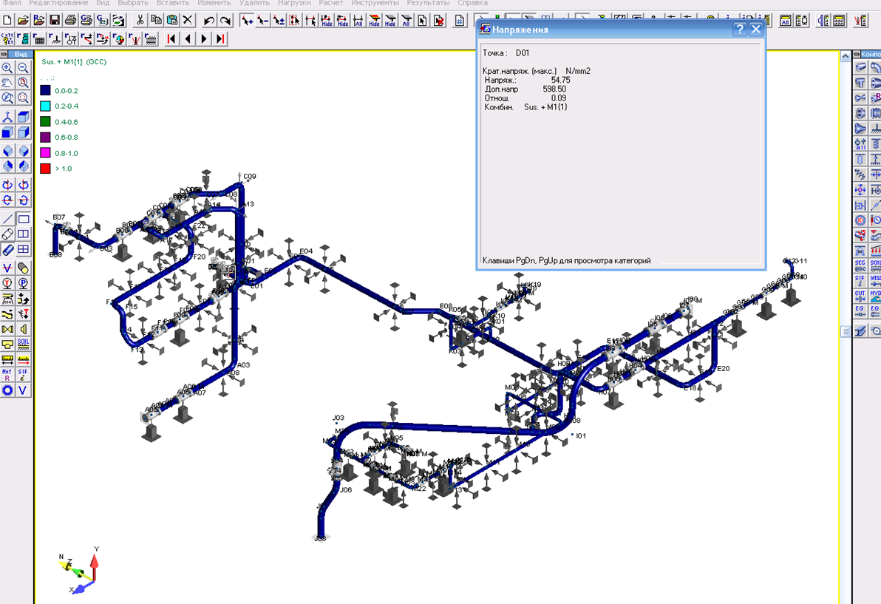The image size is (881, 604).
Task: Click the Cut scissors icon
Action: [x=140, y=20]
